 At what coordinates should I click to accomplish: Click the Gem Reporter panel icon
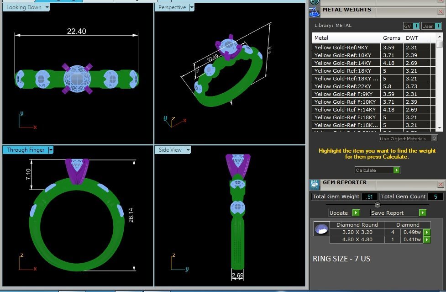point(315,184)
